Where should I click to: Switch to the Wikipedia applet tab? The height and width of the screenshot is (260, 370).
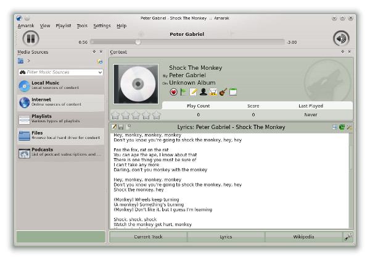pos(303,237)
